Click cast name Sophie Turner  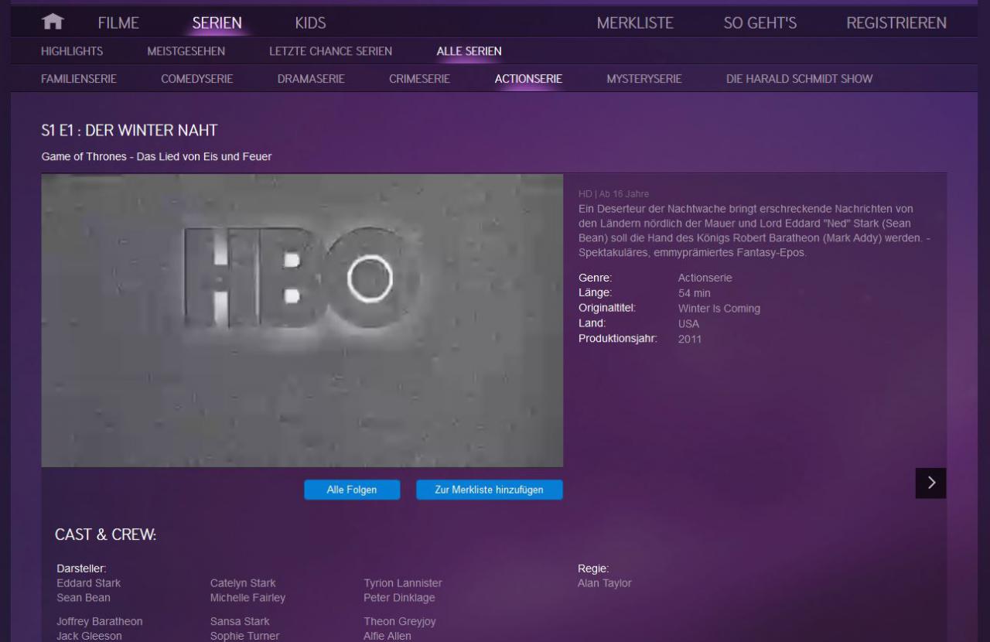[244, 636]
